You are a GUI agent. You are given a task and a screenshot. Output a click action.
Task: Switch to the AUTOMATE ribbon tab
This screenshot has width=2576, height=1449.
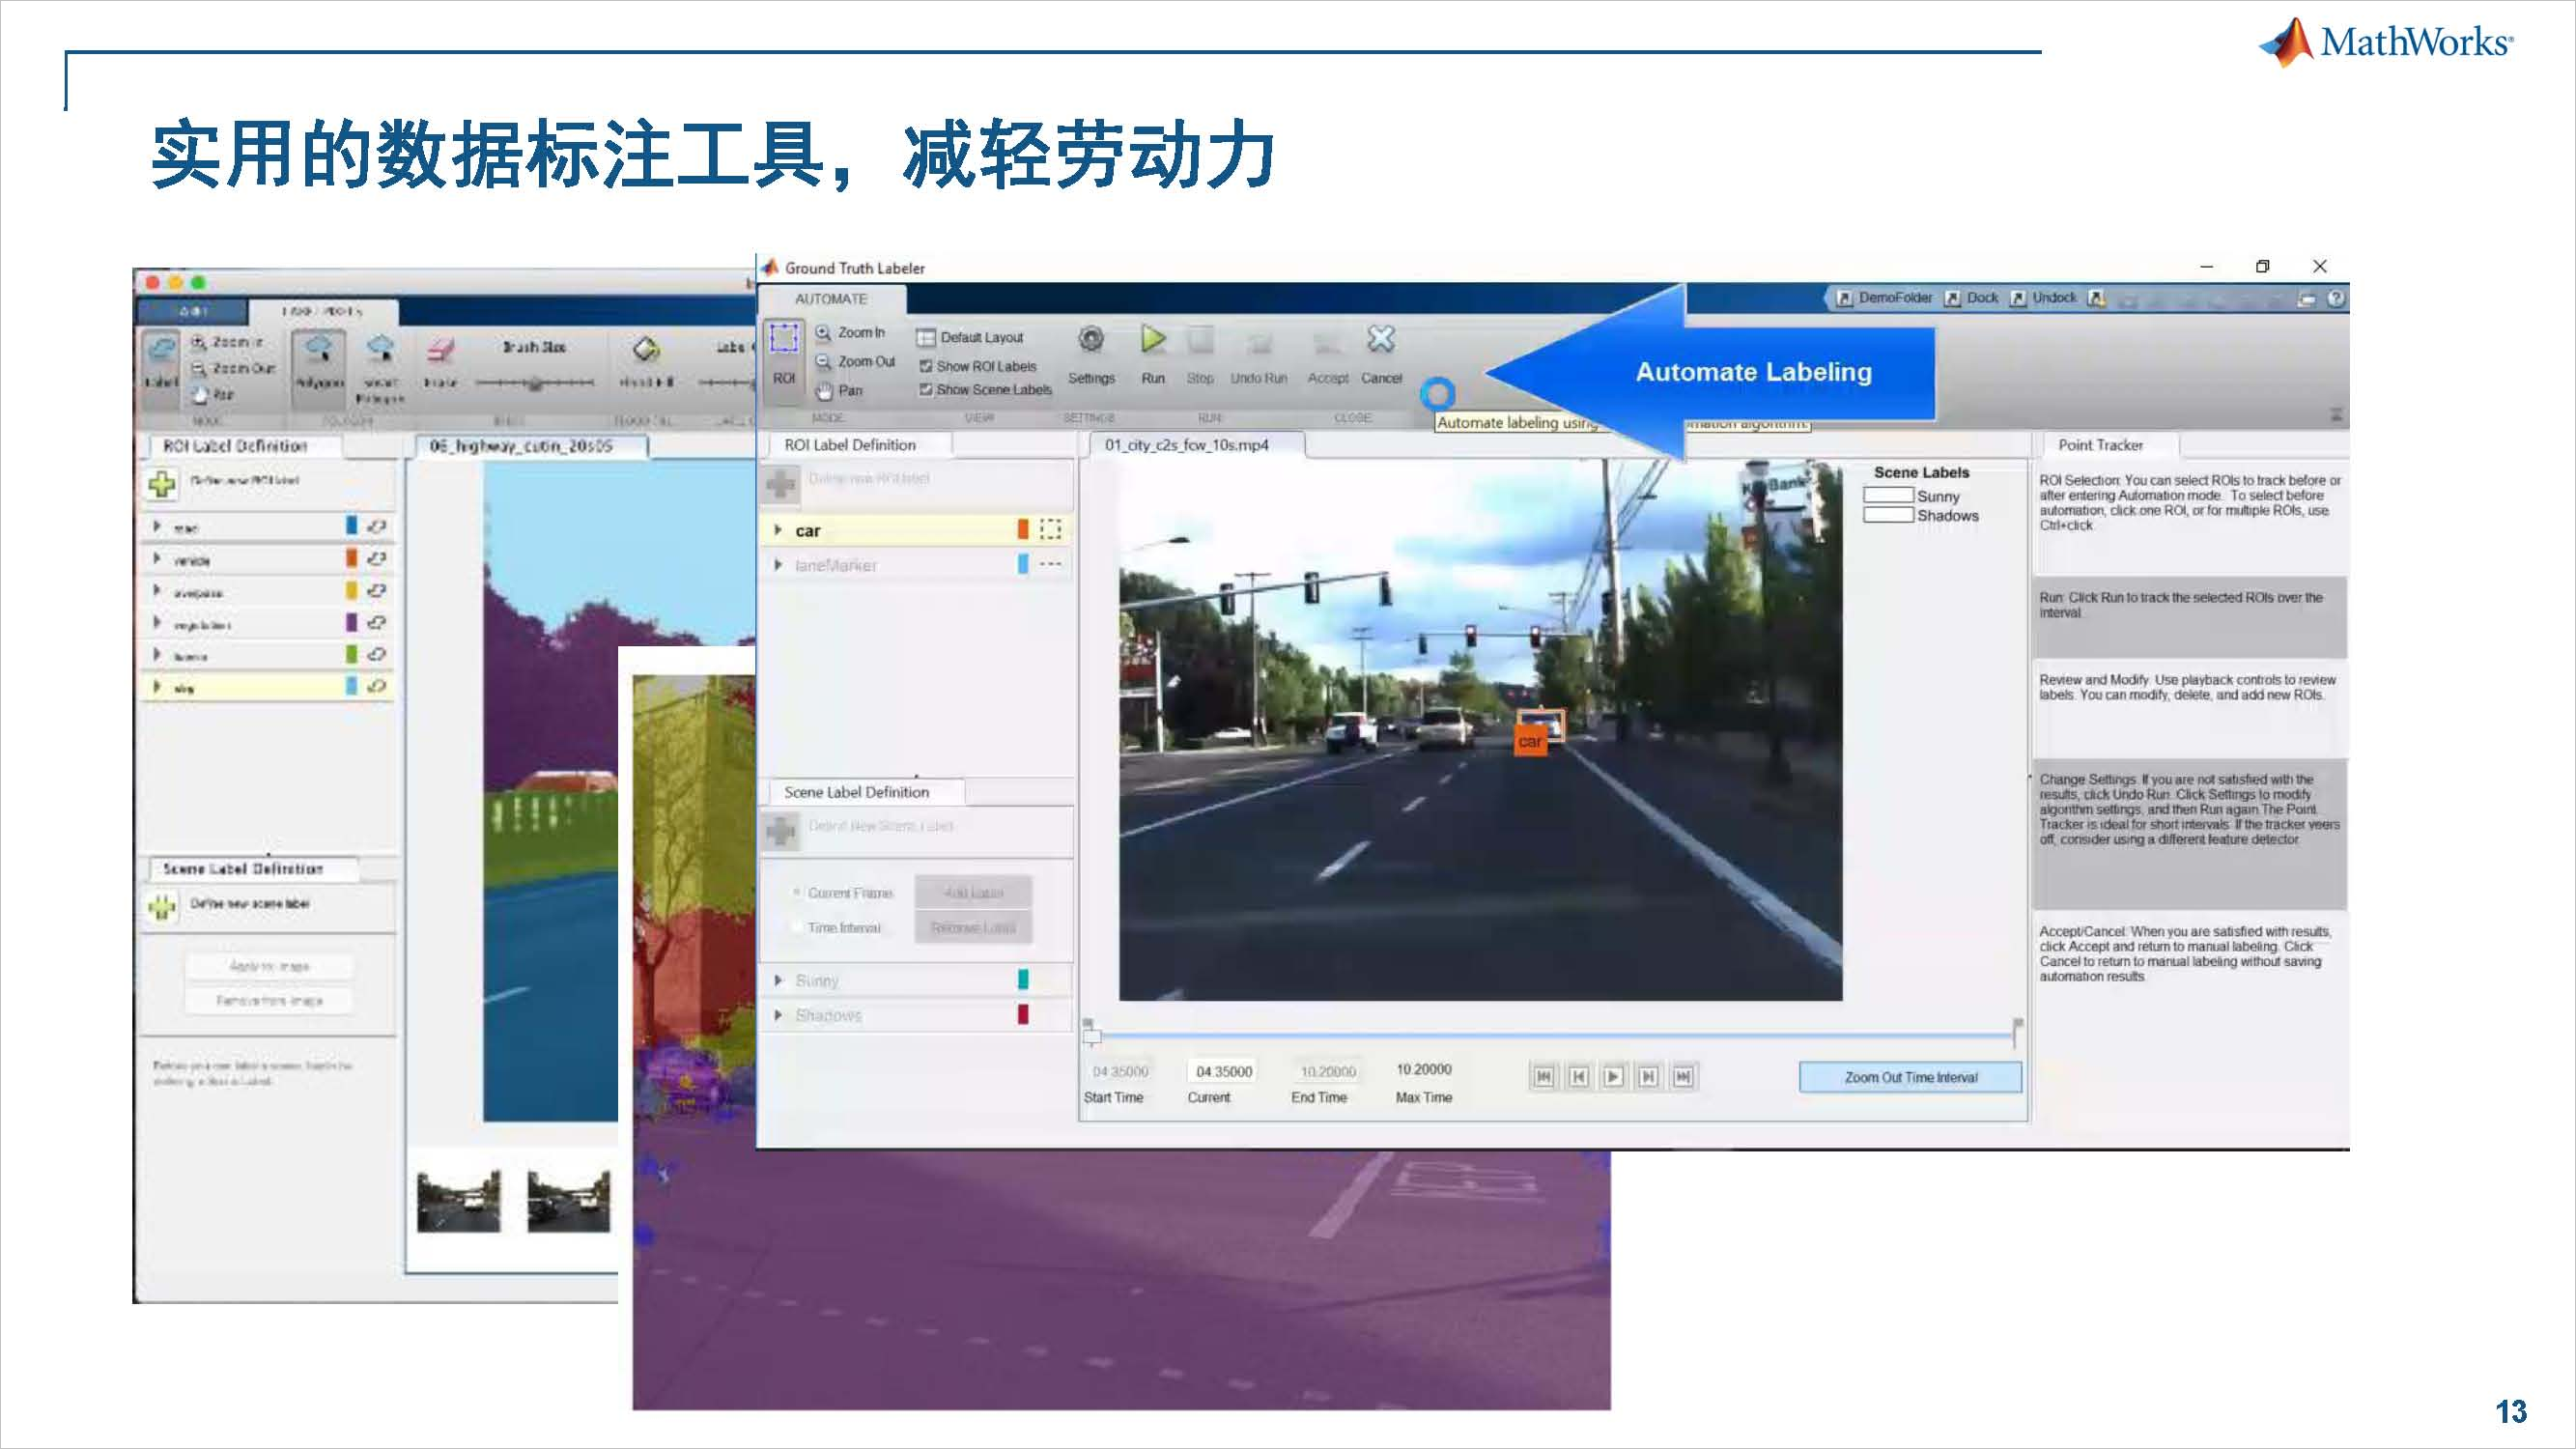point(830,299)
